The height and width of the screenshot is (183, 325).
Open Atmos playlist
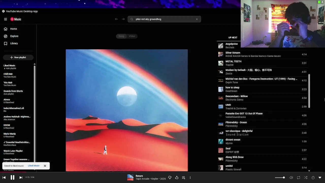17,101
